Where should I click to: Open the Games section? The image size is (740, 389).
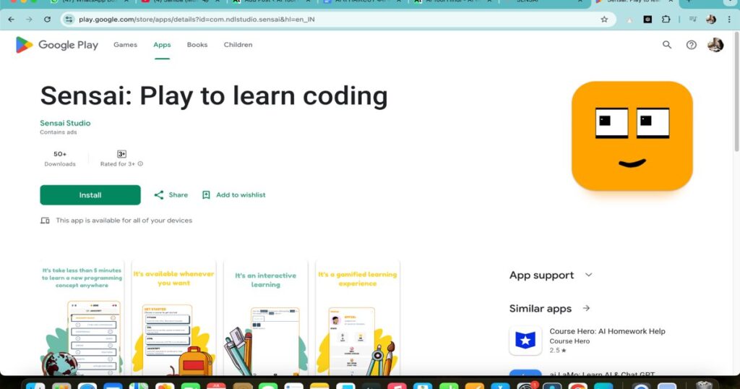pyautogui.click(x=125, y=45)
